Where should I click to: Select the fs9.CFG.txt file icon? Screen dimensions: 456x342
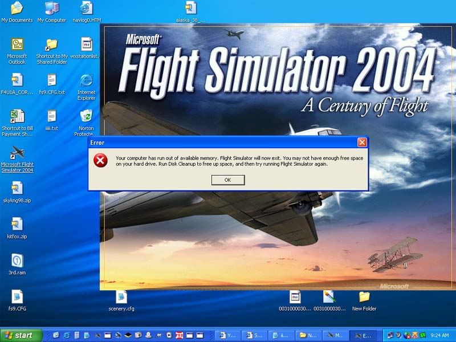point(52,81)
